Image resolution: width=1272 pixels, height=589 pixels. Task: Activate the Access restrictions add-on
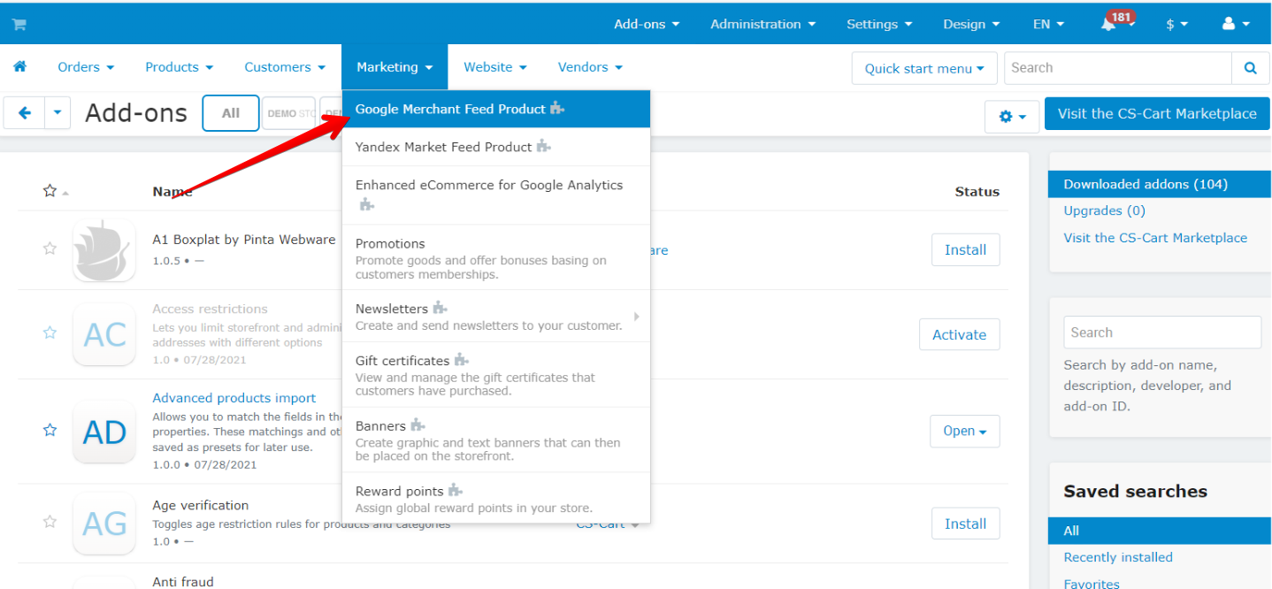tap(959, 334)
